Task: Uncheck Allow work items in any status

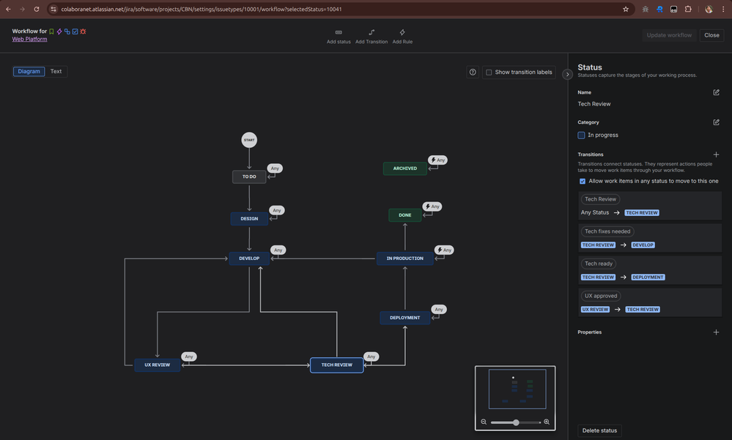Action: tap(583, 181)
